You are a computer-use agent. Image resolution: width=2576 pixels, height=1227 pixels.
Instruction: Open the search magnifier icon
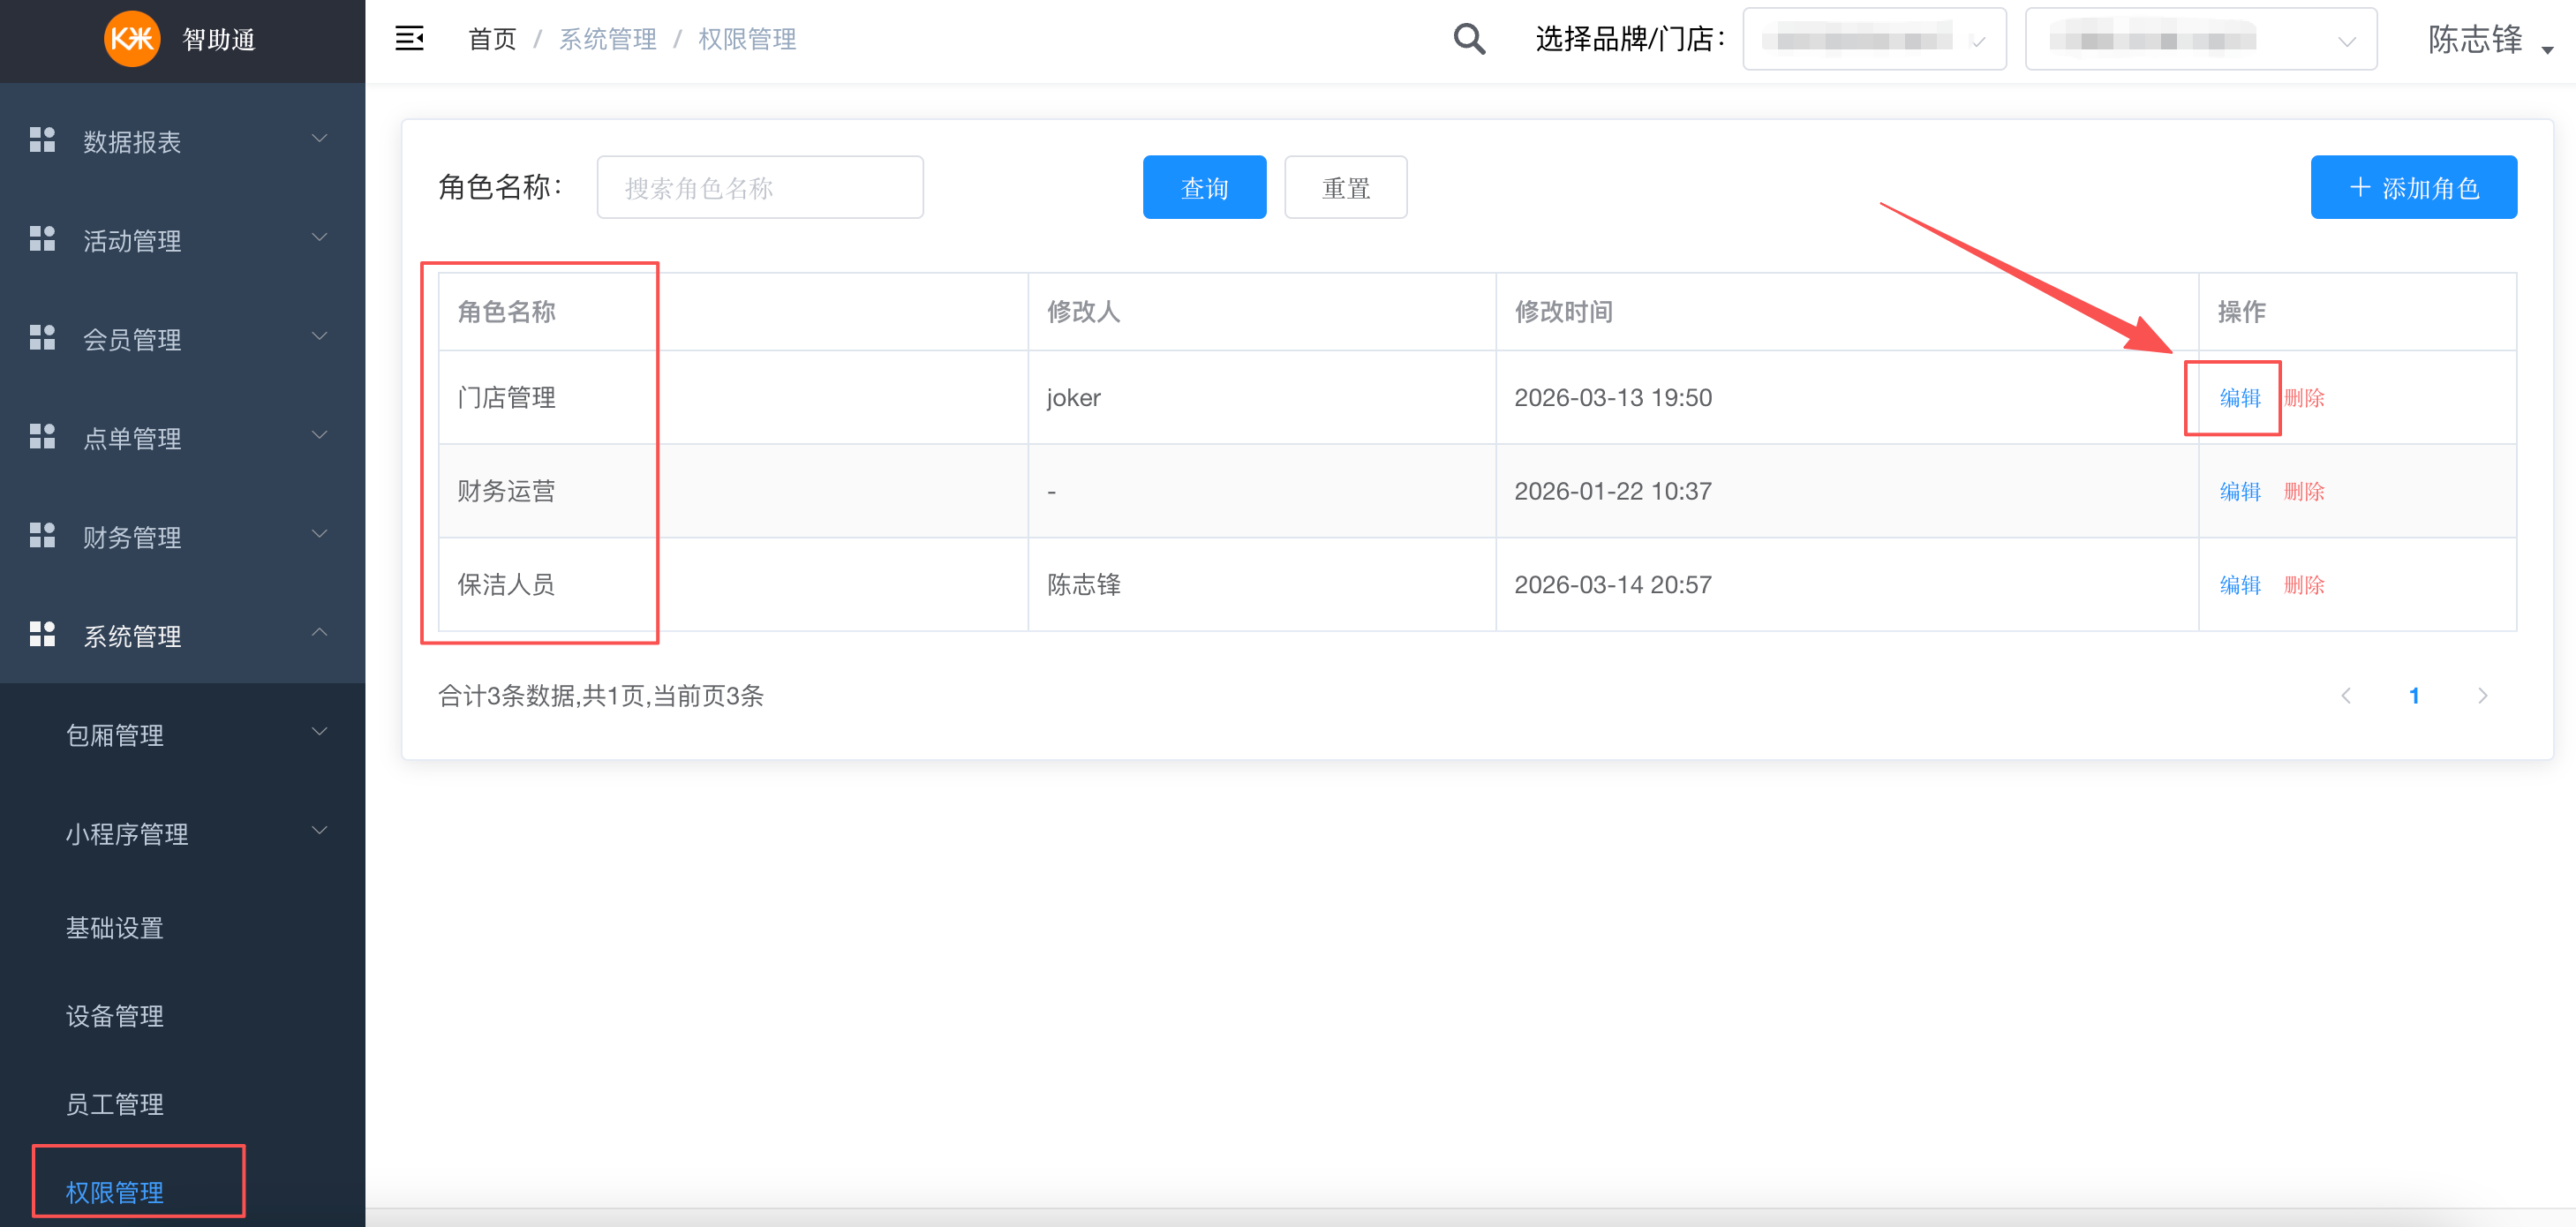[x=1469, y=38]
